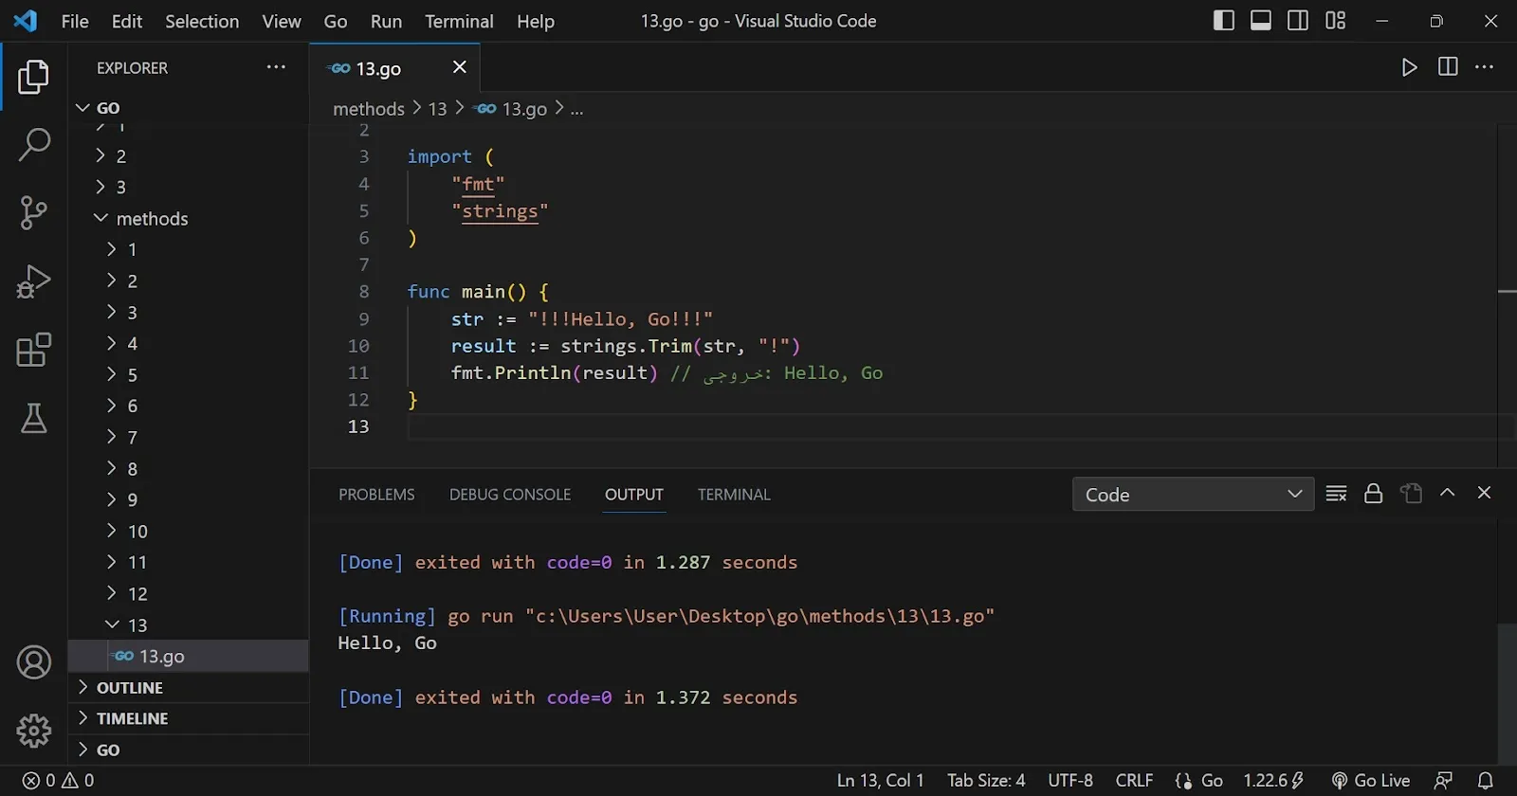Close the bottom panel
This screenshot has height=796, width=1517.
pos(1485,493)
